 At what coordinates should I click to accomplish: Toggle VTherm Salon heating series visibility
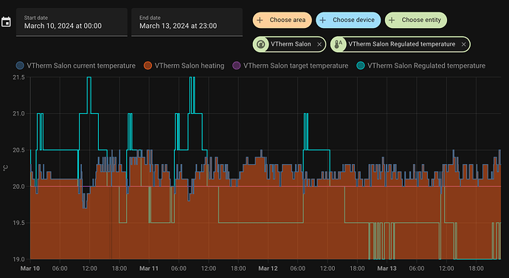point(184,65)
